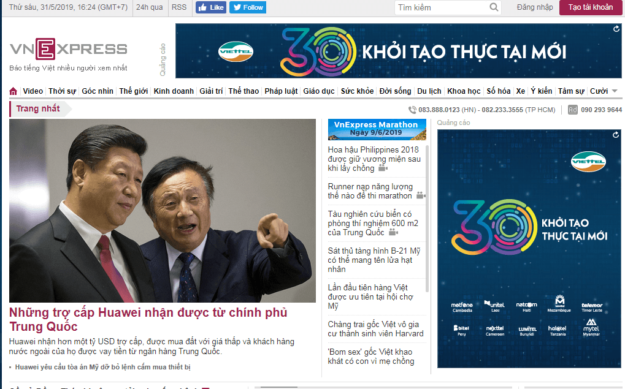Open the VnExpress Marathon banner
The image size is (625, 389).
coord(377,129)
